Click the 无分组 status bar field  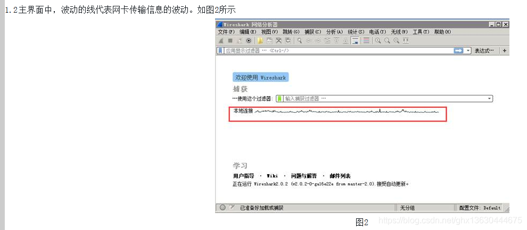[x=407, y=208]
